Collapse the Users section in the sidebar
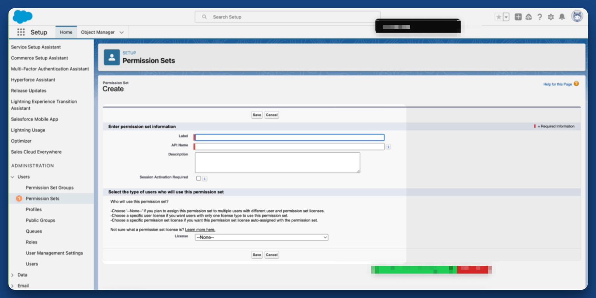596x298 pixels. (13, 177)
